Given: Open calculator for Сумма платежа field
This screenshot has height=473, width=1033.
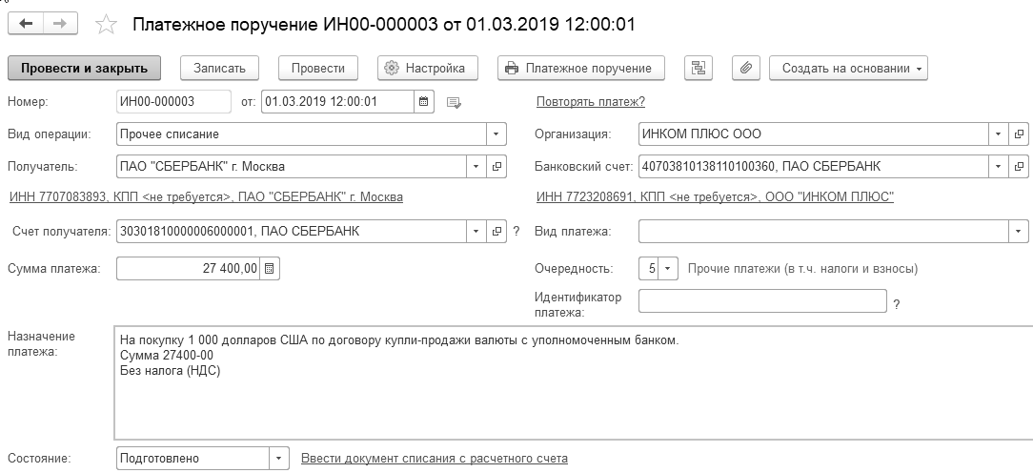Looking at the screenshot, I should coord(270,269).
